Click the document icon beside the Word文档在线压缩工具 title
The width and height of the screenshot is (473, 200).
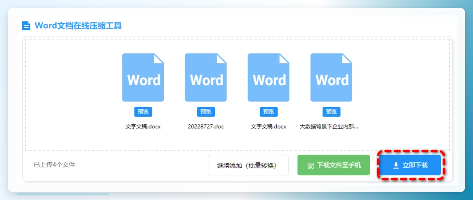pyautogui.click(x=26, y=26)
